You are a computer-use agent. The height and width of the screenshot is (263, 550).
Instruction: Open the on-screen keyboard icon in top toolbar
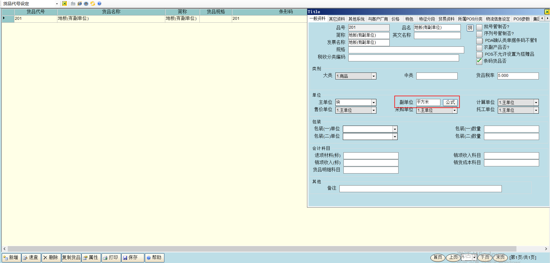[73, 4]
